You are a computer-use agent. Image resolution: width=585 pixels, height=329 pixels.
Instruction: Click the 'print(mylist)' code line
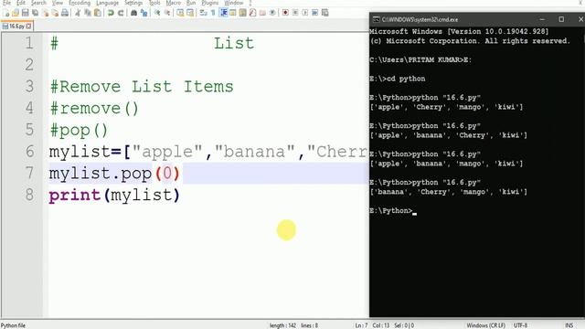[x=114, y=195]
